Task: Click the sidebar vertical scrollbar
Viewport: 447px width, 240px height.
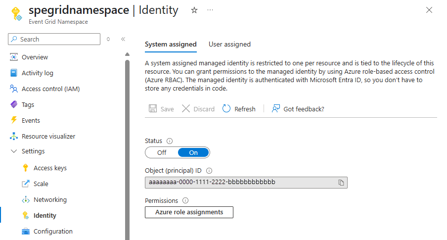Action: [x=127, y=148]
